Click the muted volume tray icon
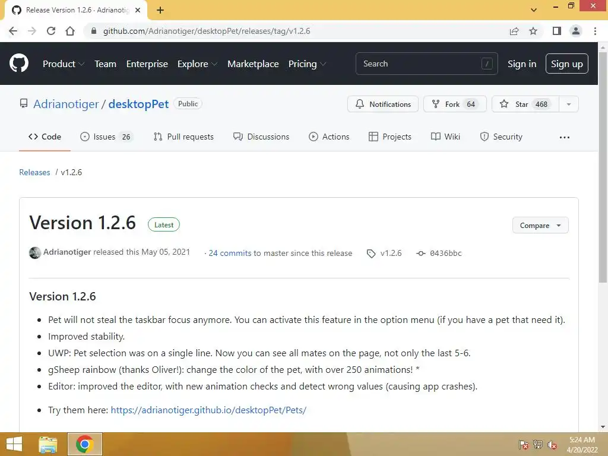Screen dimensions: 608x456 tap(552, 445)
